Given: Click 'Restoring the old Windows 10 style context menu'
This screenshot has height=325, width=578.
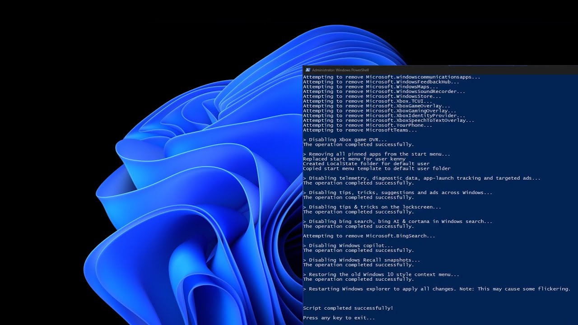Looking at the screenshot, I should pyautogui.click(x=381, y=274).
